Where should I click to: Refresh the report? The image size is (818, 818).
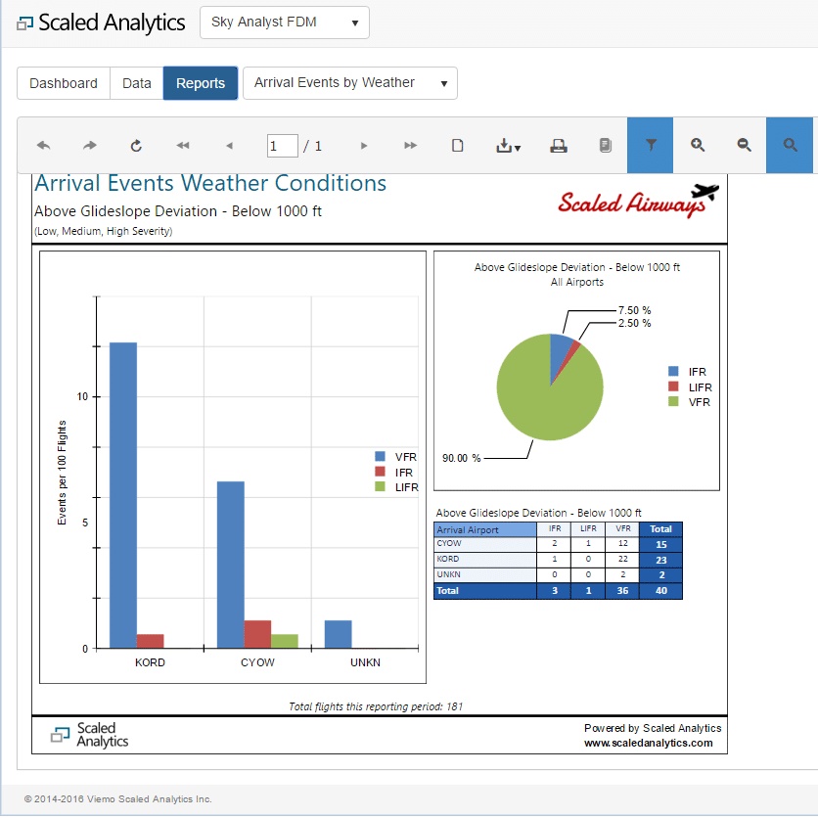(136, 146)
